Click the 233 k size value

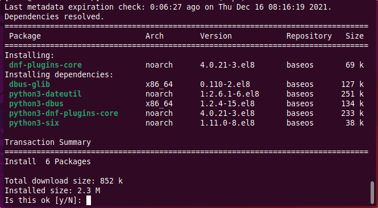tap(352, 113)
